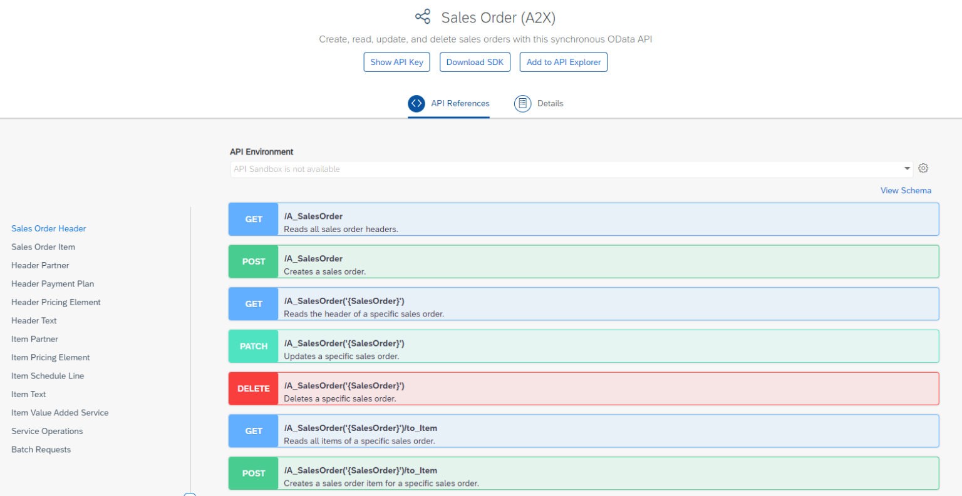Screen dimensions: 962x496
Task: Select Sales Order Item in the sidebar
Action: pos(43,246)
